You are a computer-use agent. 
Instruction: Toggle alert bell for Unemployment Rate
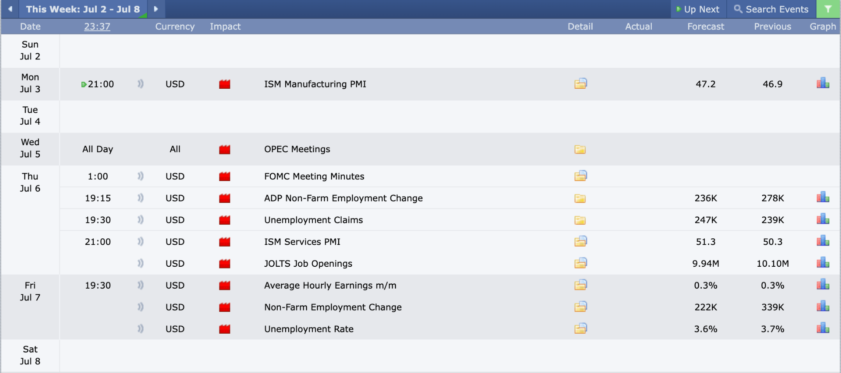[x=141, y=329]
